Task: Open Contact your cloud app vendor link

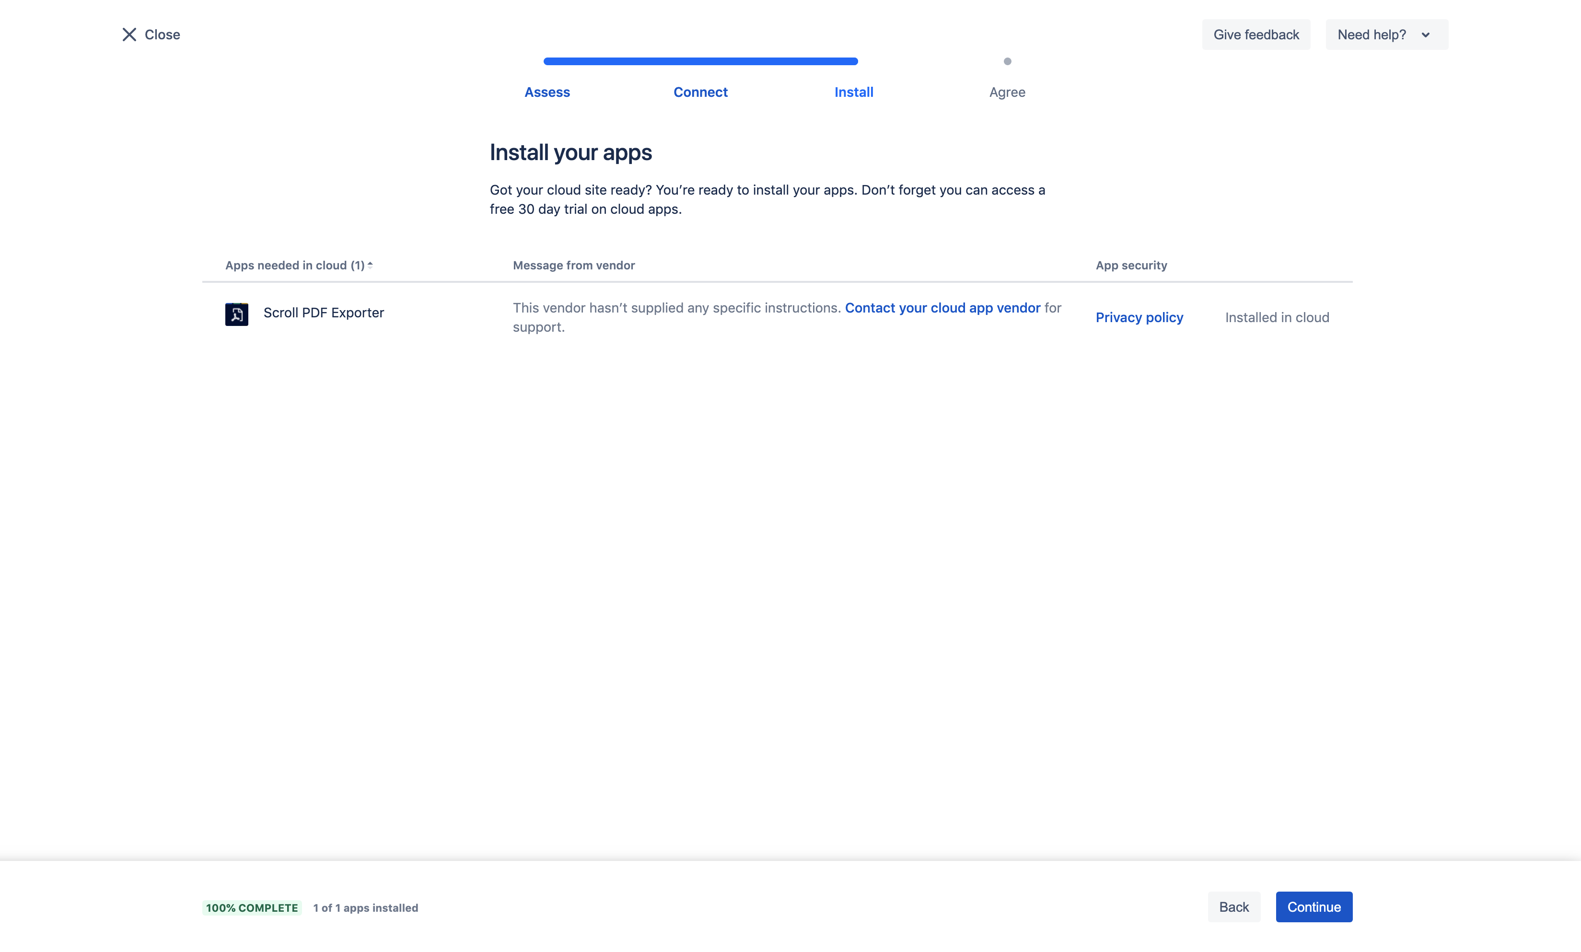Action: click(x=942, y=308)
